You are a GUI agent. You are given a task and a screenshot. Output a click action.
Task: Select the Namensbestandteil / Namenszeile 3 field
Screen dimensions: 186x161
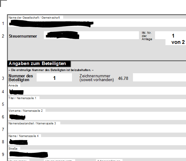[x=97, y=128]
